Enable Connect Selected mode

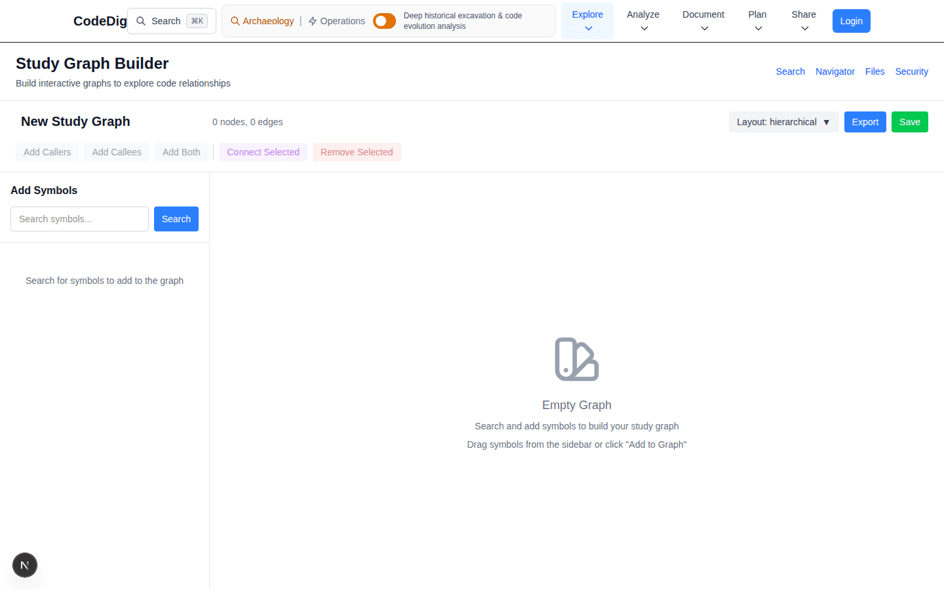pos(262,151)
